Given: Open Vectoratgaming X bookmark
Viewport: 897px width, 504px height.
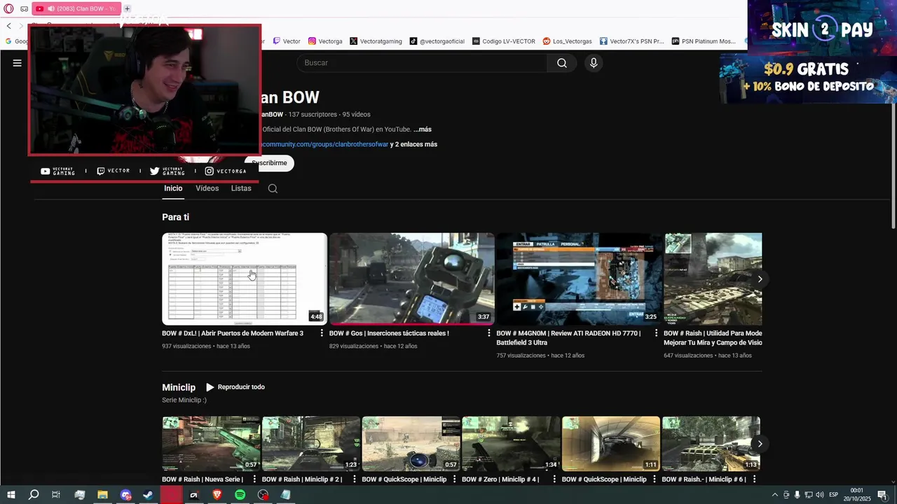Looking at the screenshot, I should [x=376, y=41].
